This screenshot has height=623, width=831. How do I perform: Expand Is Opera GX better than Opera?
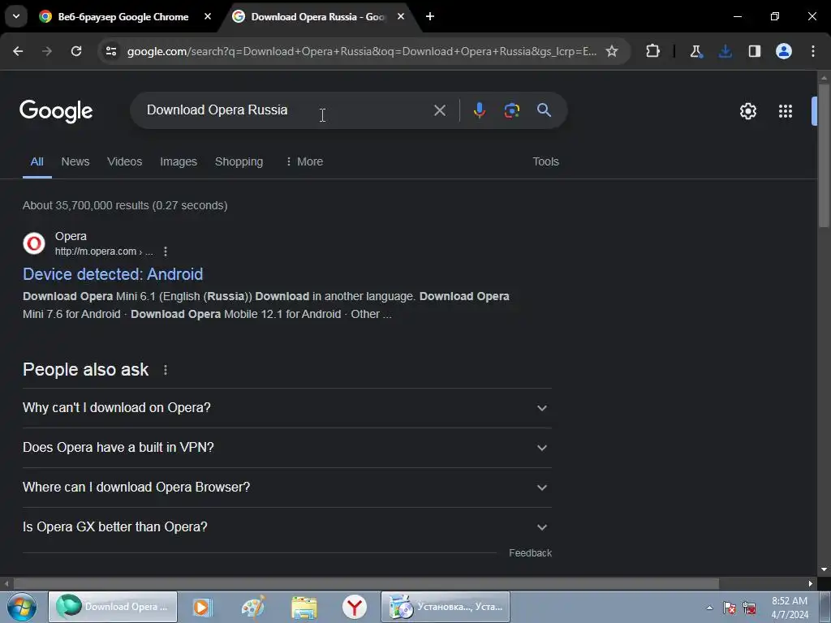click(x=286, y=526)
